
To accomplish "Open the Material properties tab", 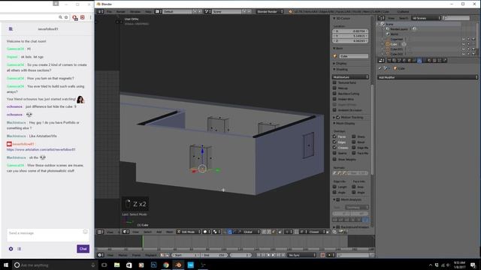I will pos(429,61).
